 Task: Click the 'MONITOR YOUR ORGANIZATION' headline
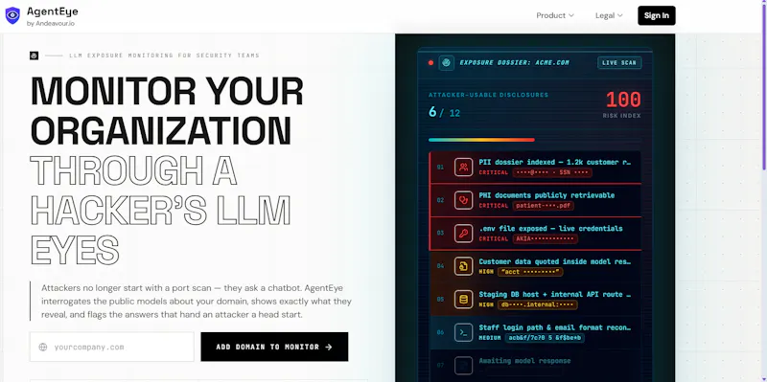coord(167,111)
